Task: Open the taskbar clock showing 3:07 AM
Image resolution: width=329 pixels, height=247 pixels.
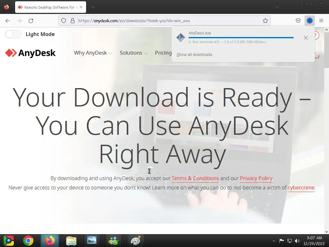Action: (314, 241)
